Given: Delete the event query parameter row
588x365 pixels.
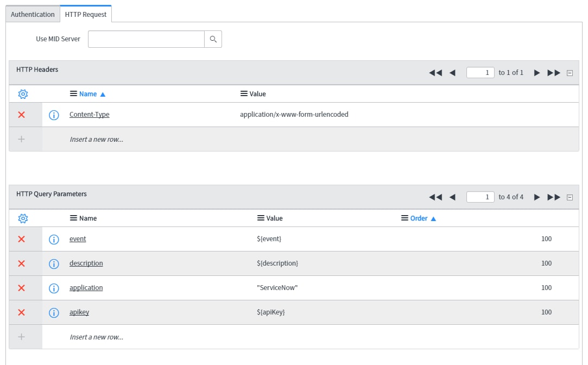Looking at the screenshot, I should 21,240.
